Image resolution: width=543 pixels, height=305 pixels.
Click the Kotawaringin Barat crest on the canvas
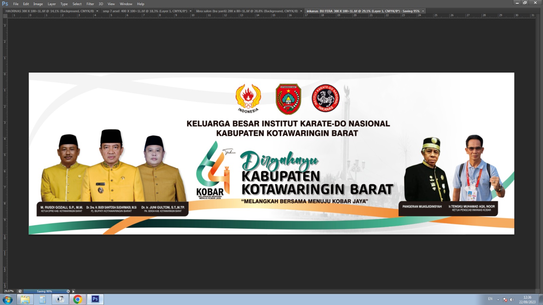tap(288, 99)
